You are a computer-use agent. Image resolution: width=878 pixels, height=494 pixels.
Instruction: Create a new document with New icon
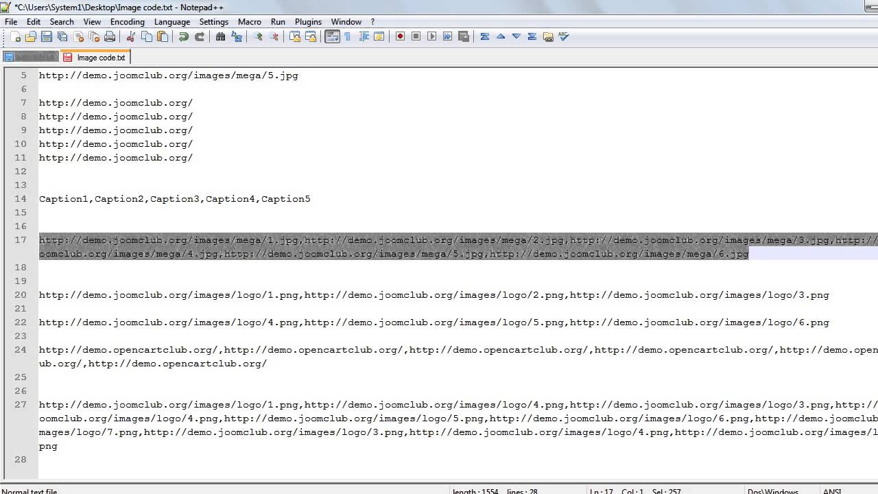point(15,37)
